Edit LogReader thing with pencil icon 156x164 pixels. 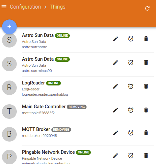pyautogui.click(x=116, y=86)
